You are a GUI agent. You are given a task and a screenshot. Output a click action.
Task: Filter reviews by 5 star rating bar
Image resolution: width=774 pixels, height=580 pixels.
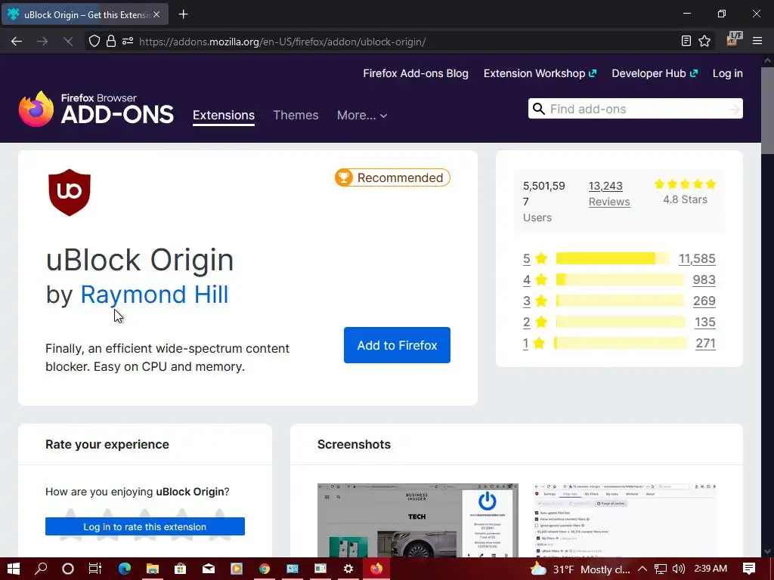click(612, 258)
